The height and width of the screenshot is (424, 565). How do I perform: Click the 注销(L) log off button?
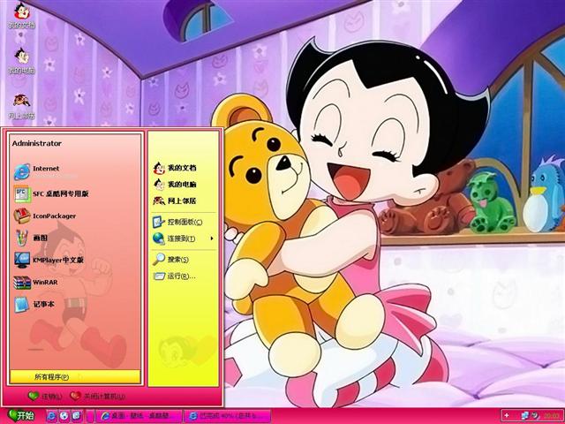pos(45,397)
